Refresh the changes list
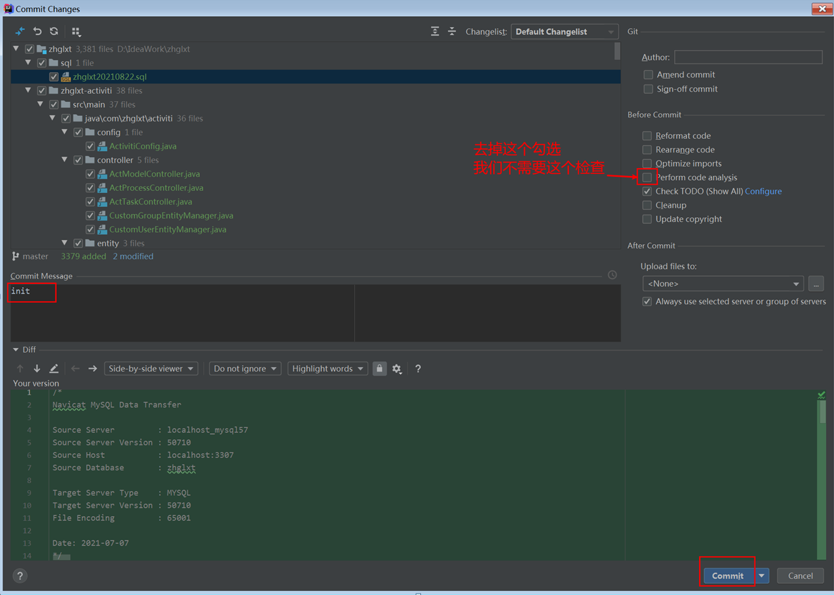 (54, 31)
